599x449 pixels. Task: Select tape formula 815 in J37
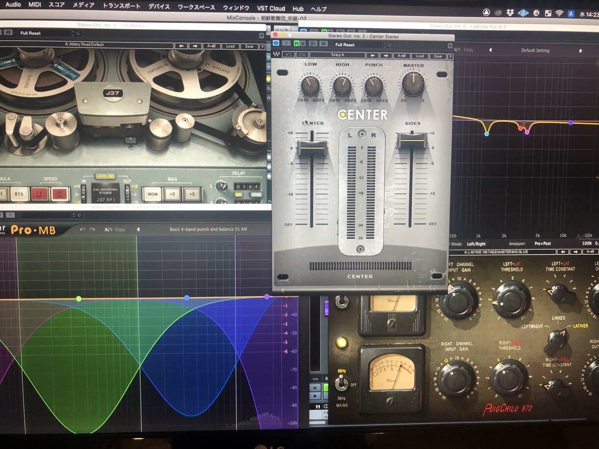19,194
